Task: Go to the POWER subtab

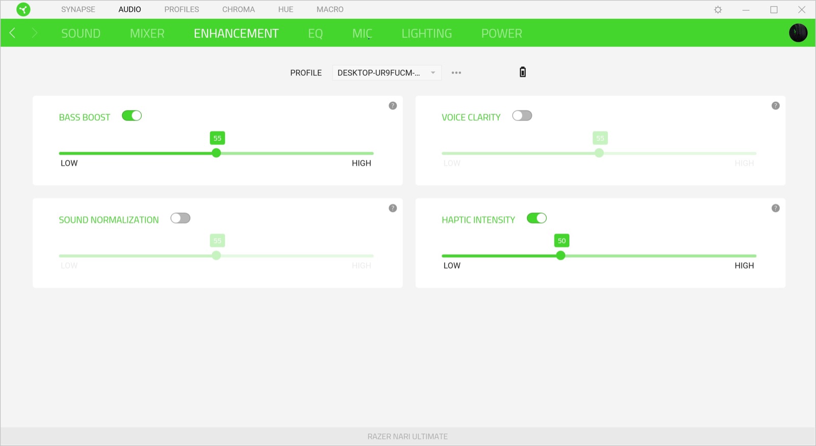Action: click(501, 33)
